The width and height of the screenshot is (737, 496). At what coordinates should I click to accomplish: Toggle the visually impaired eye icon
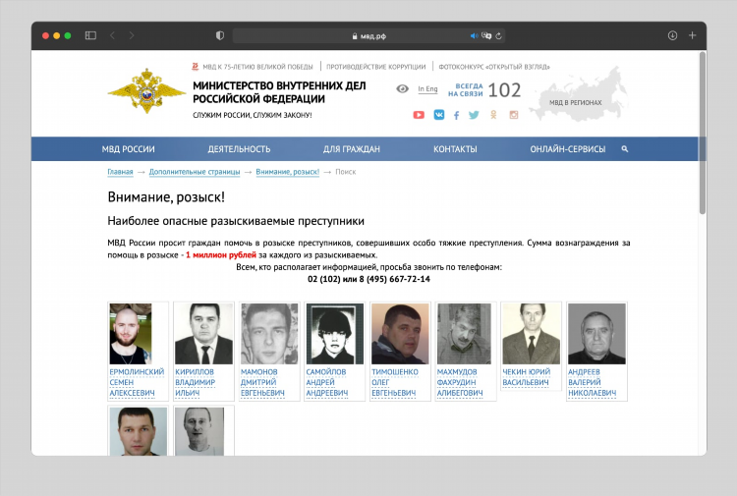point(402,88)
